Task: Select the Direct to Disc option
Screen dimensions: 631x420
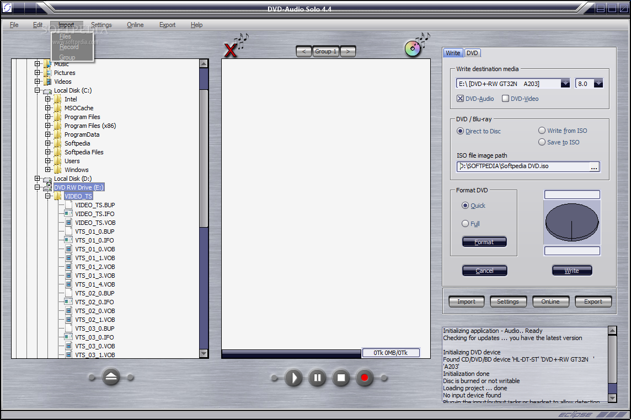Action: 461,131
